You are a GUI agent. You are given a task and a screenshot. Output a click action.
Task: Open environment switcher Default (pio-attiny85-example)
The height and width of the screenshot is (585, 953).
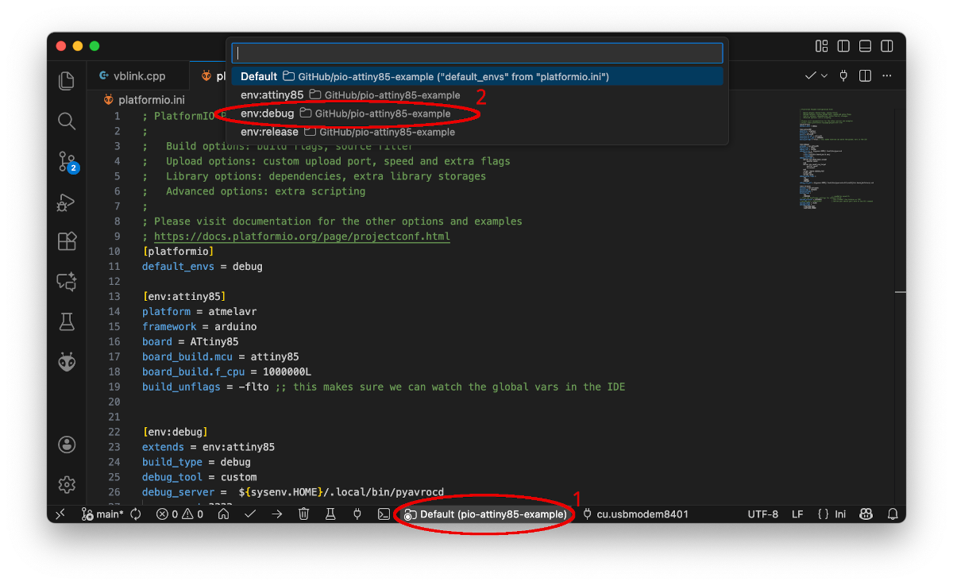486,514
